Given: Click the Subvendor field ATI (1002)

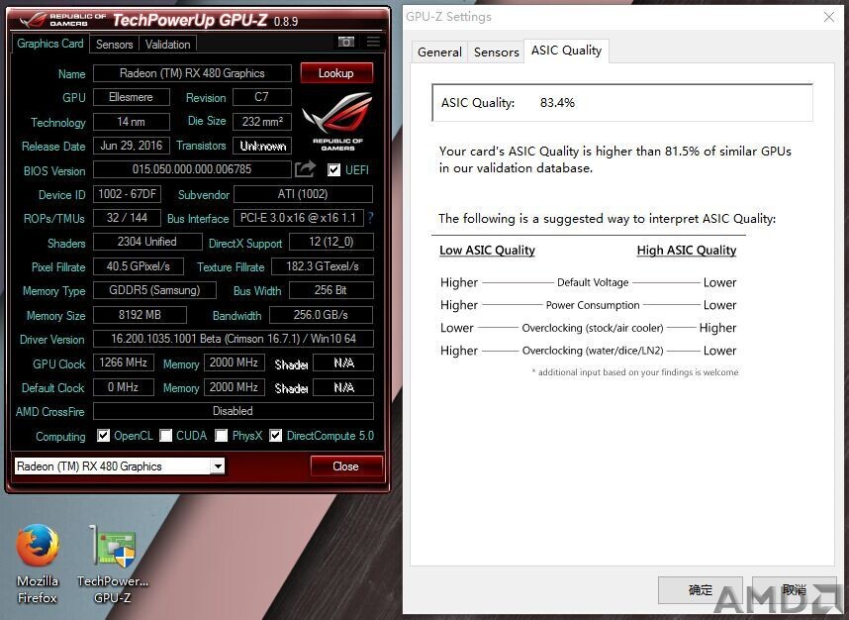Looking at the screenshot, I should (x=303, y=194).
